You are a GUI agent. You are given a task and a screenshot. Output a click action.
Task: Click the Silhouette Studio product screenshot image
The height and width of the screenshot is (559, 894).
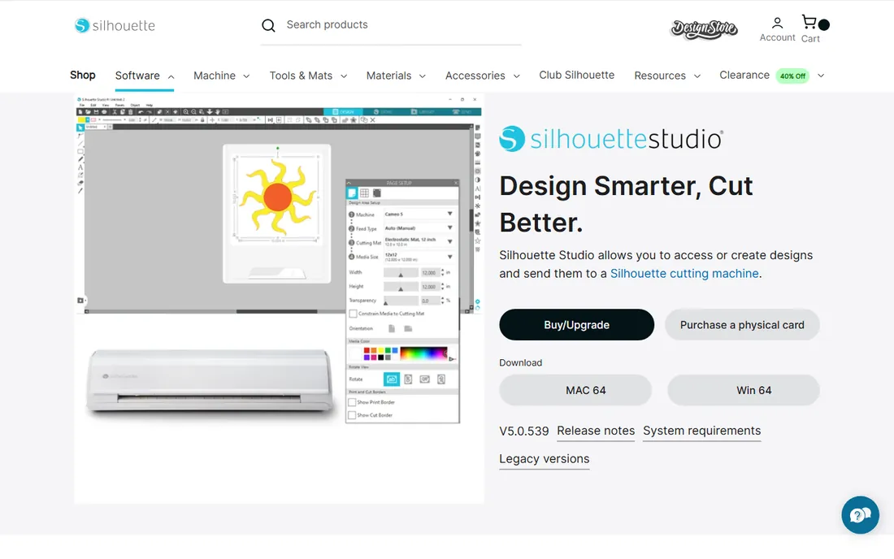(279, 299)
